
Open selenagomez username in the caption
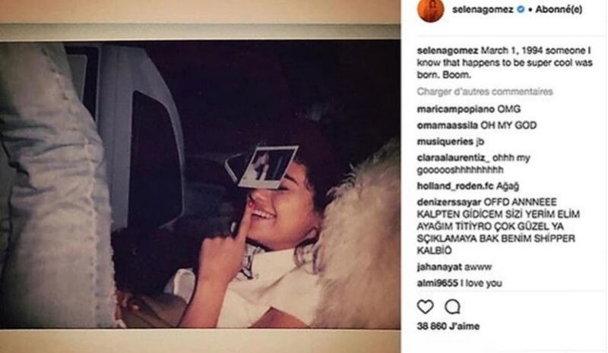(x=448, y=50)
